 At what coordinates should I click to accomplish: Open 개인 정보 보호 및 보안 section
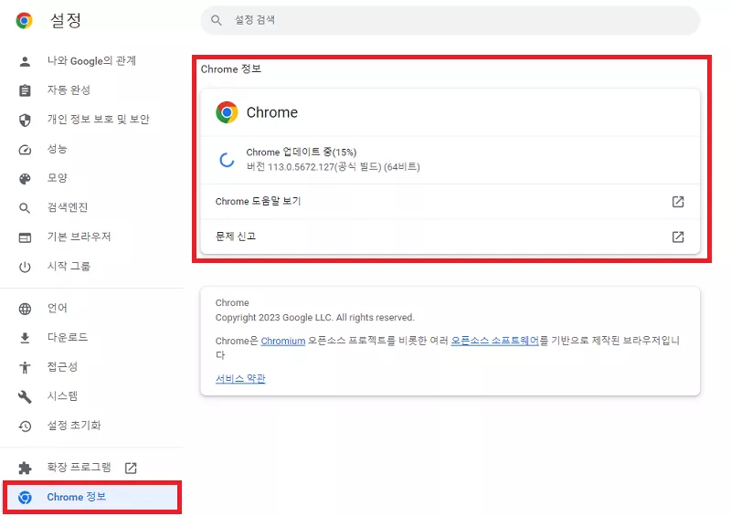click(99, 120)
